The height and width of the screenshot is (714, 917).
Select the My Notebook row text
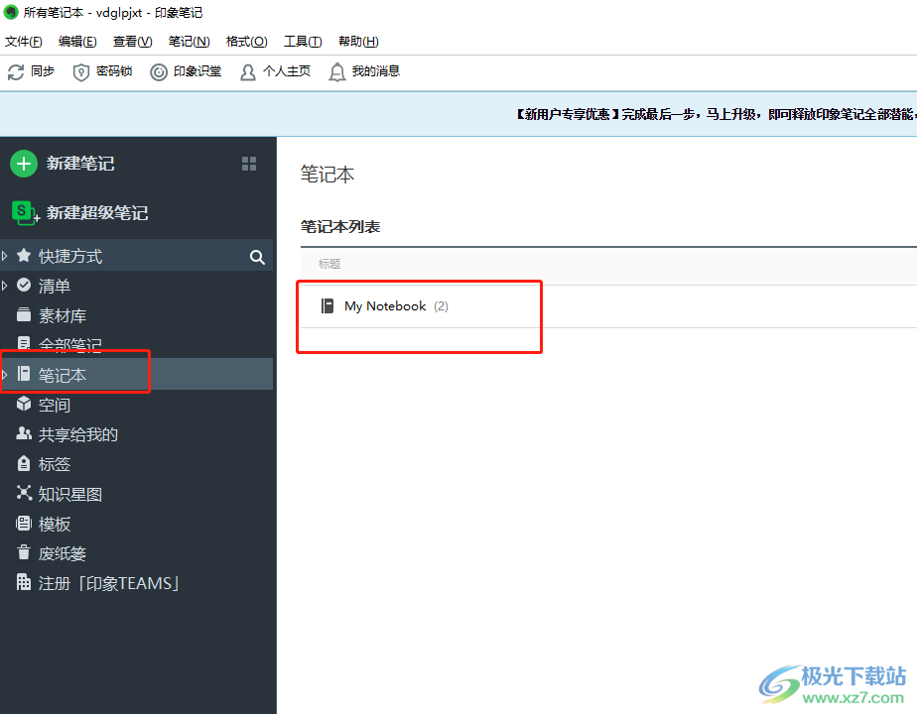(385, 306)
